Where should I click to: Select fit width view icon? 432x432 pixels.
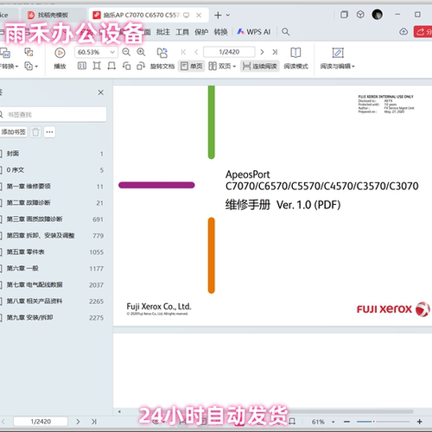click(x=111, y=67)
